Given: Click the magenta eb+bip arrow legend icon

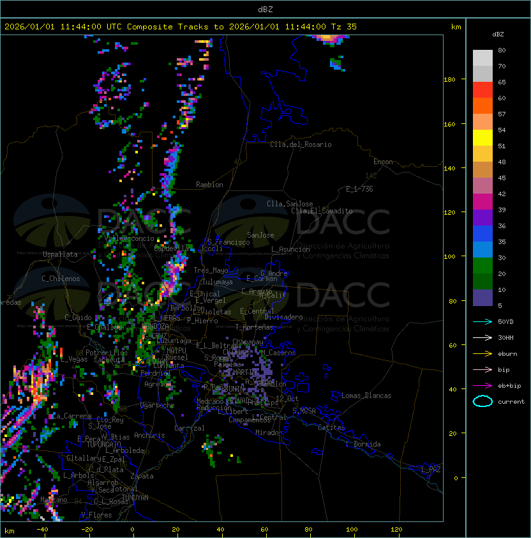Looking at the screenshot, I should [x=482, y=386].
